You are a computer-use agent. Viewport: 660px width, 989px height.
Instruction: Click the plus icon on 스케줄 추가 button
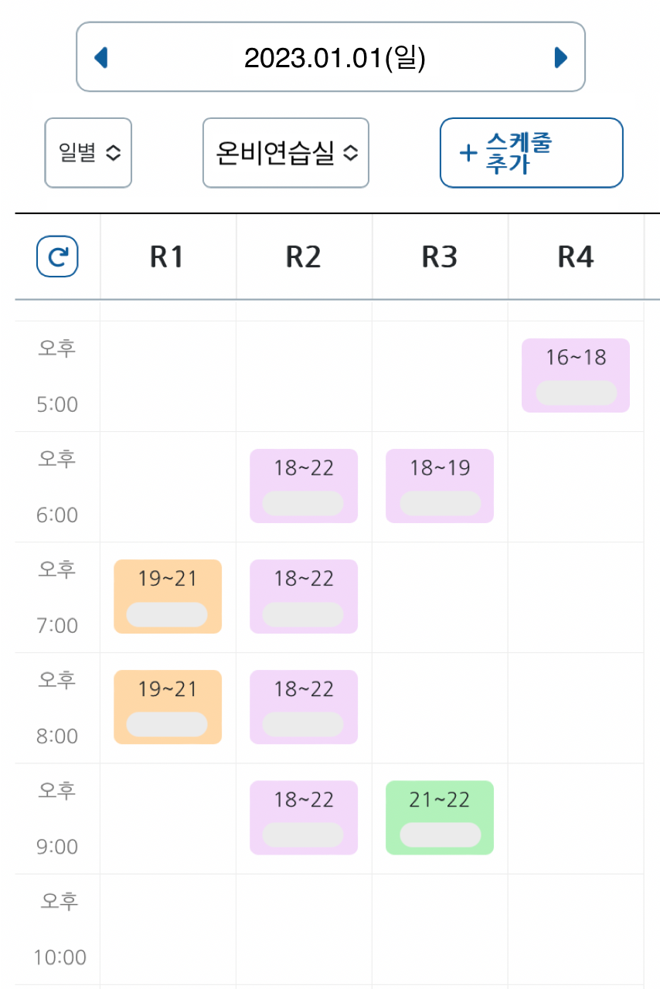click(x=468, y=153)
